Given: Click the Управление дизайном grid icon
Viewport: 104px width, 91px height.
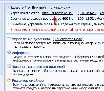Looking at the screenshot, I should (9, 39).
